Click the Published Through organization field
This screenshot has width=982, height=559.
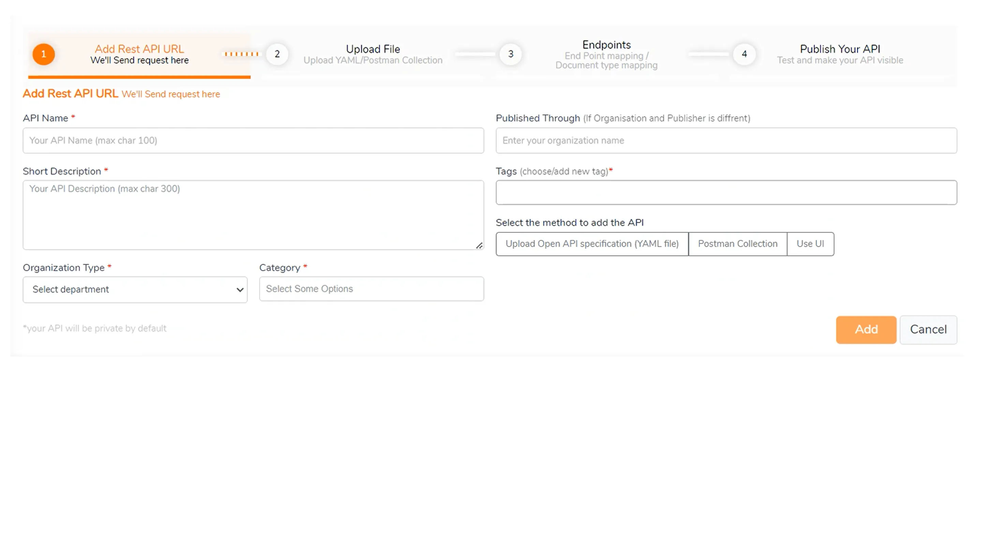pyautogui.click(x=726, y=140)
